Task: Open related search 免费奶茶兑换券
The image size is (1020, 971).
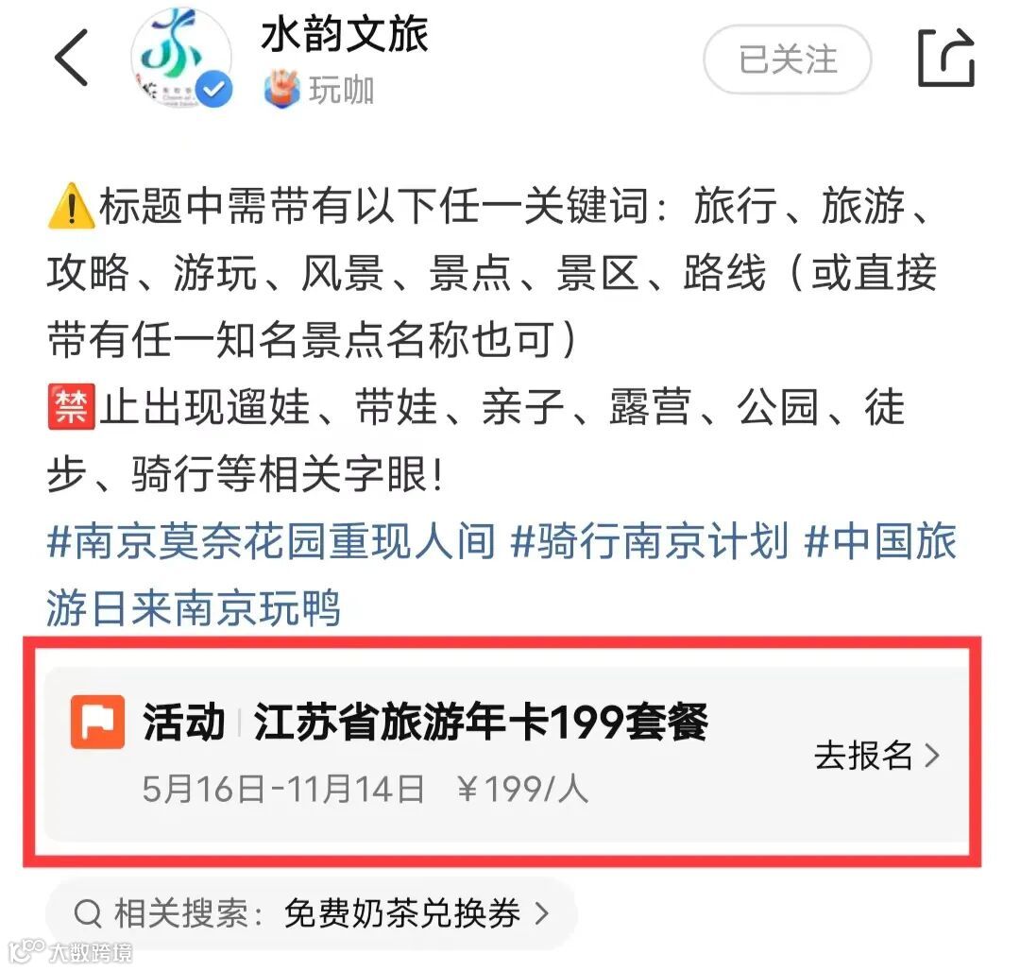Action: [402, 913]
